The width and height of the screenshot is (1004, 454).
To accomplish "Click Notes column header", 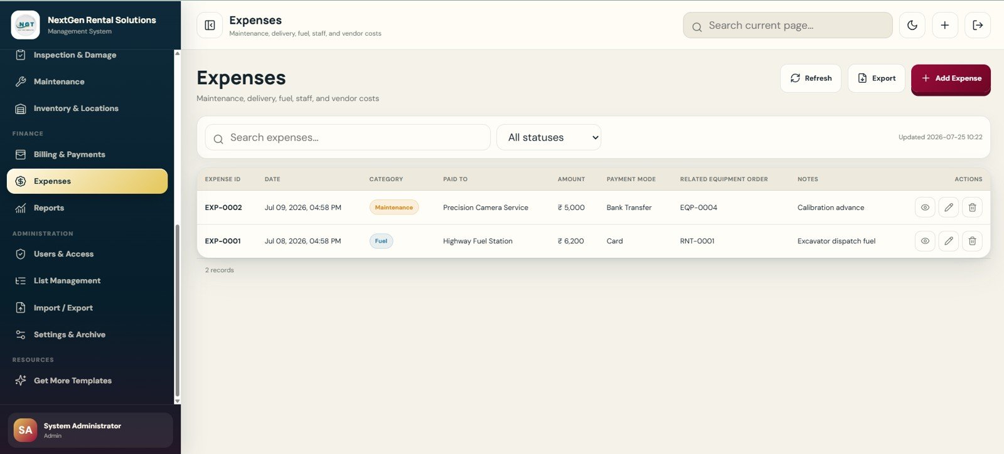I will (808, 179).
